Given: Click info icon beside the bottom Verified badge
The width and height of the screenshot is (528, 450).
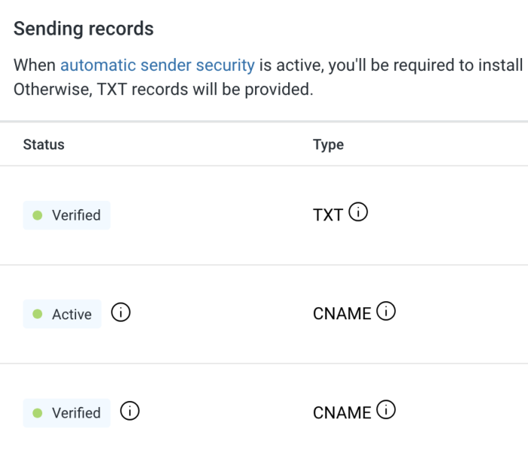Looking at the screenshot, I should [x=130, y=411].
